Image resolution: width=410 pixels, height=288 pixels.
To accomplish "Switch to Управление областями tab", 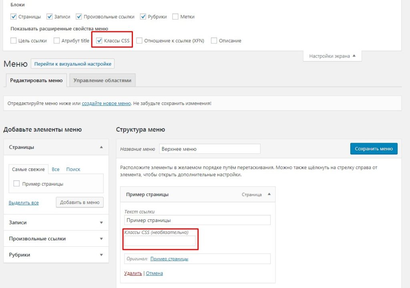I will pos(102,80).
